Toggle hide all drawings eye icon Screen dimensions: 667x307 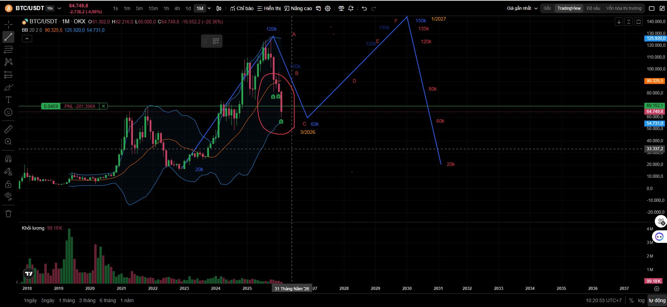coord(8,196)
